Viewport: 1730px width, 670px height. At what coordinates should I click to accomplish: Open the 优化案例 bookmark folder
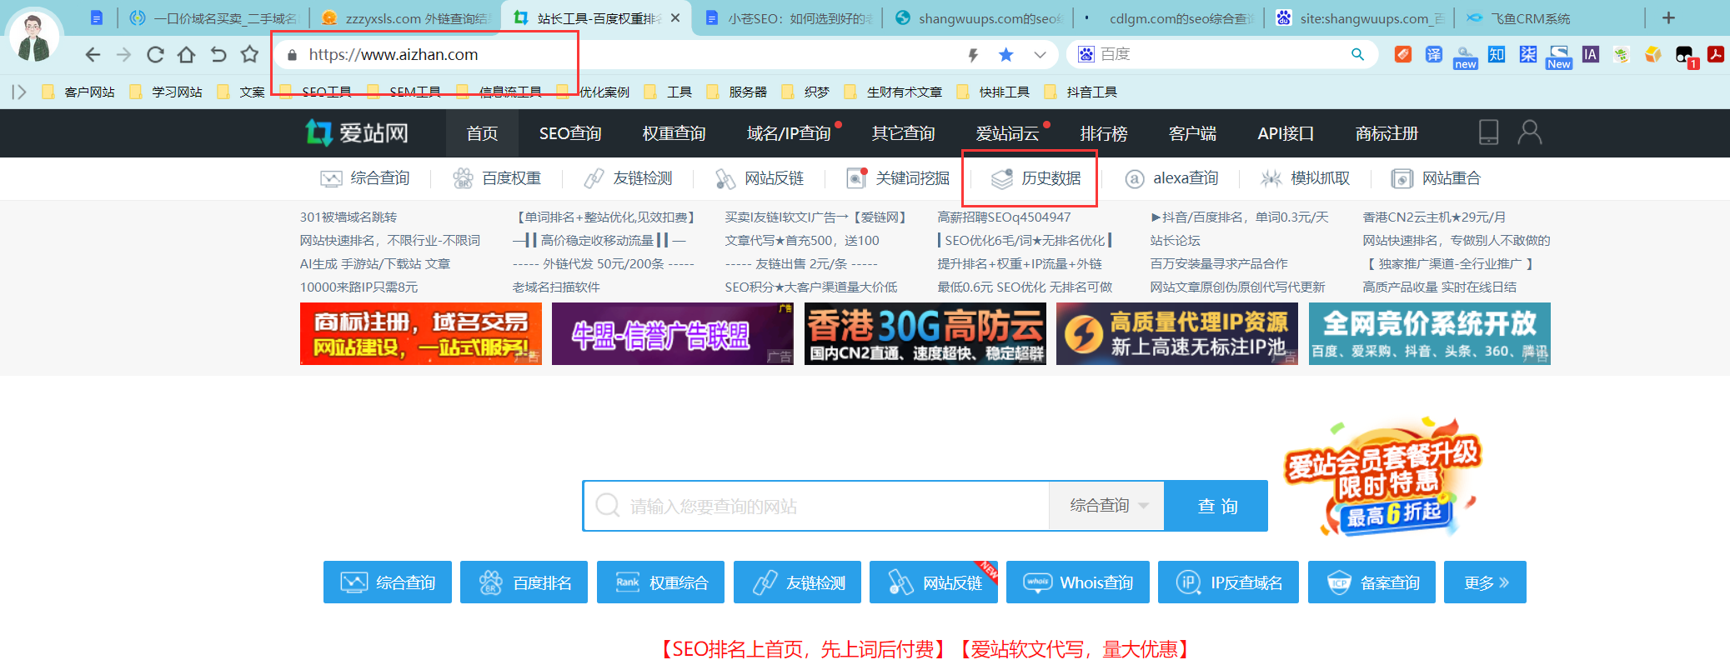pyautogui.click(x=593, y=92)
